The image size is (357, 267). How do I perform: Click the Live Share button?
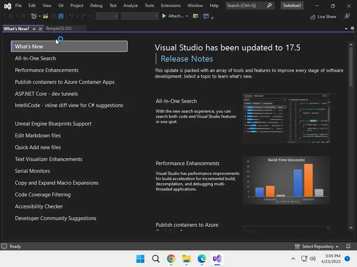click(323, 17)
